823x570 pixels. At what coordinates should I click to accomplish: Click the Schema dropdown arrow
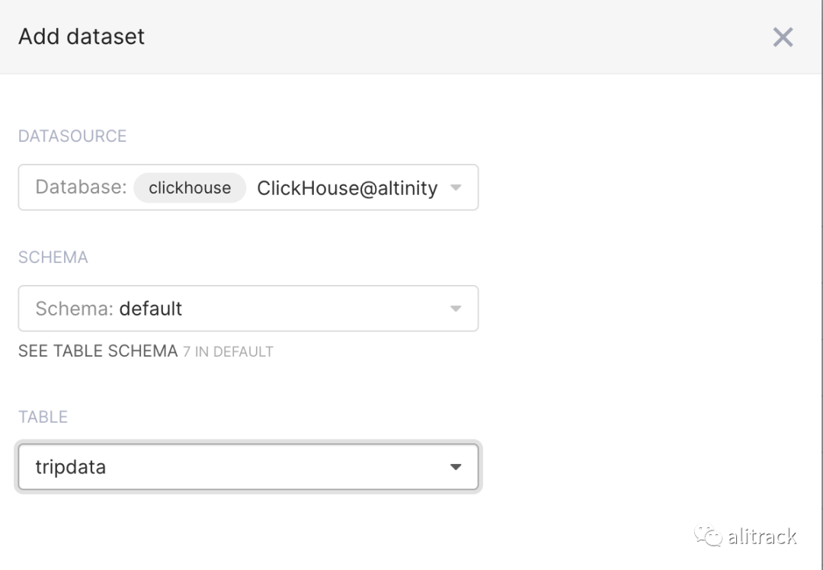click(x=456, y=309)
